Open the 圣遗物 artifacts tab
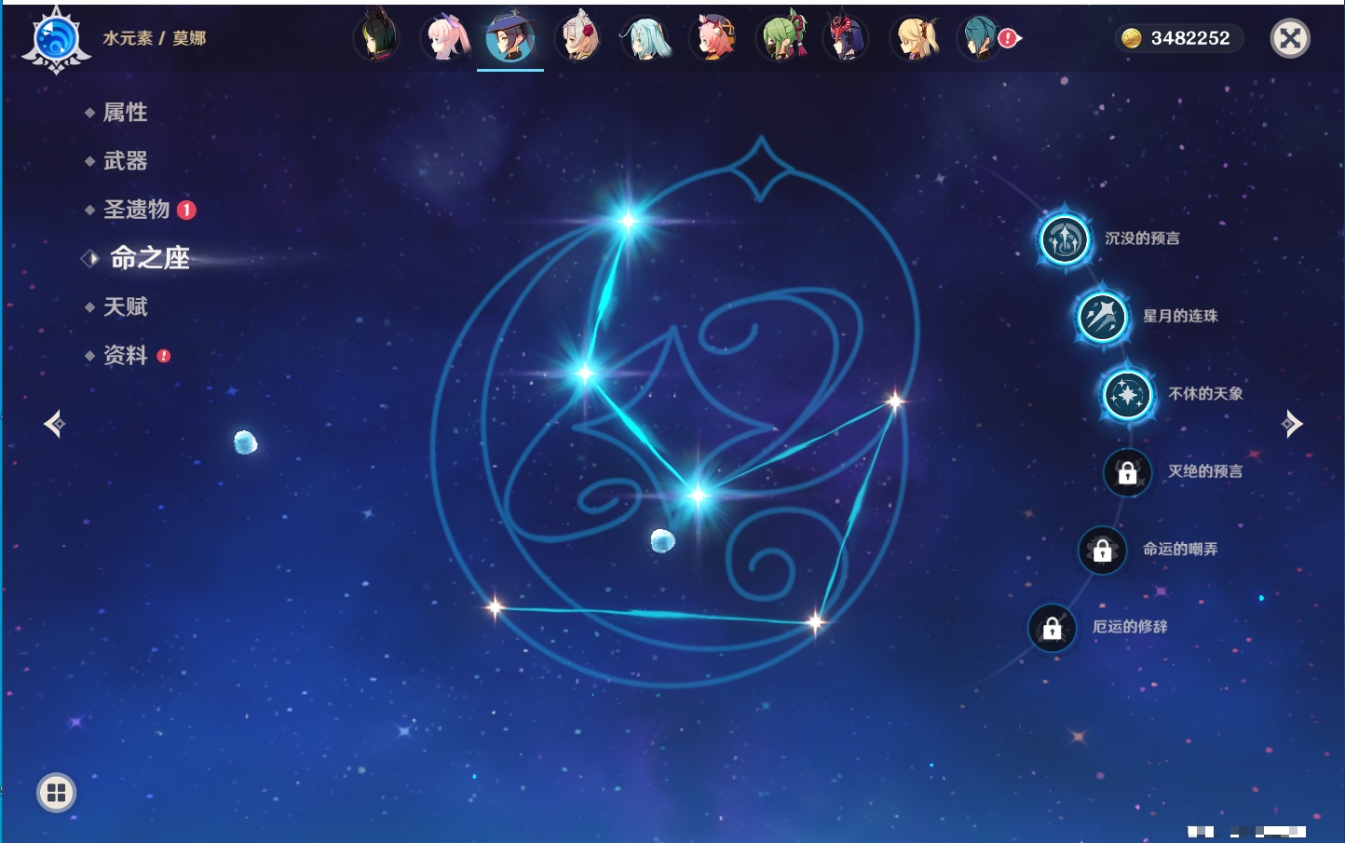 [136, 210]
